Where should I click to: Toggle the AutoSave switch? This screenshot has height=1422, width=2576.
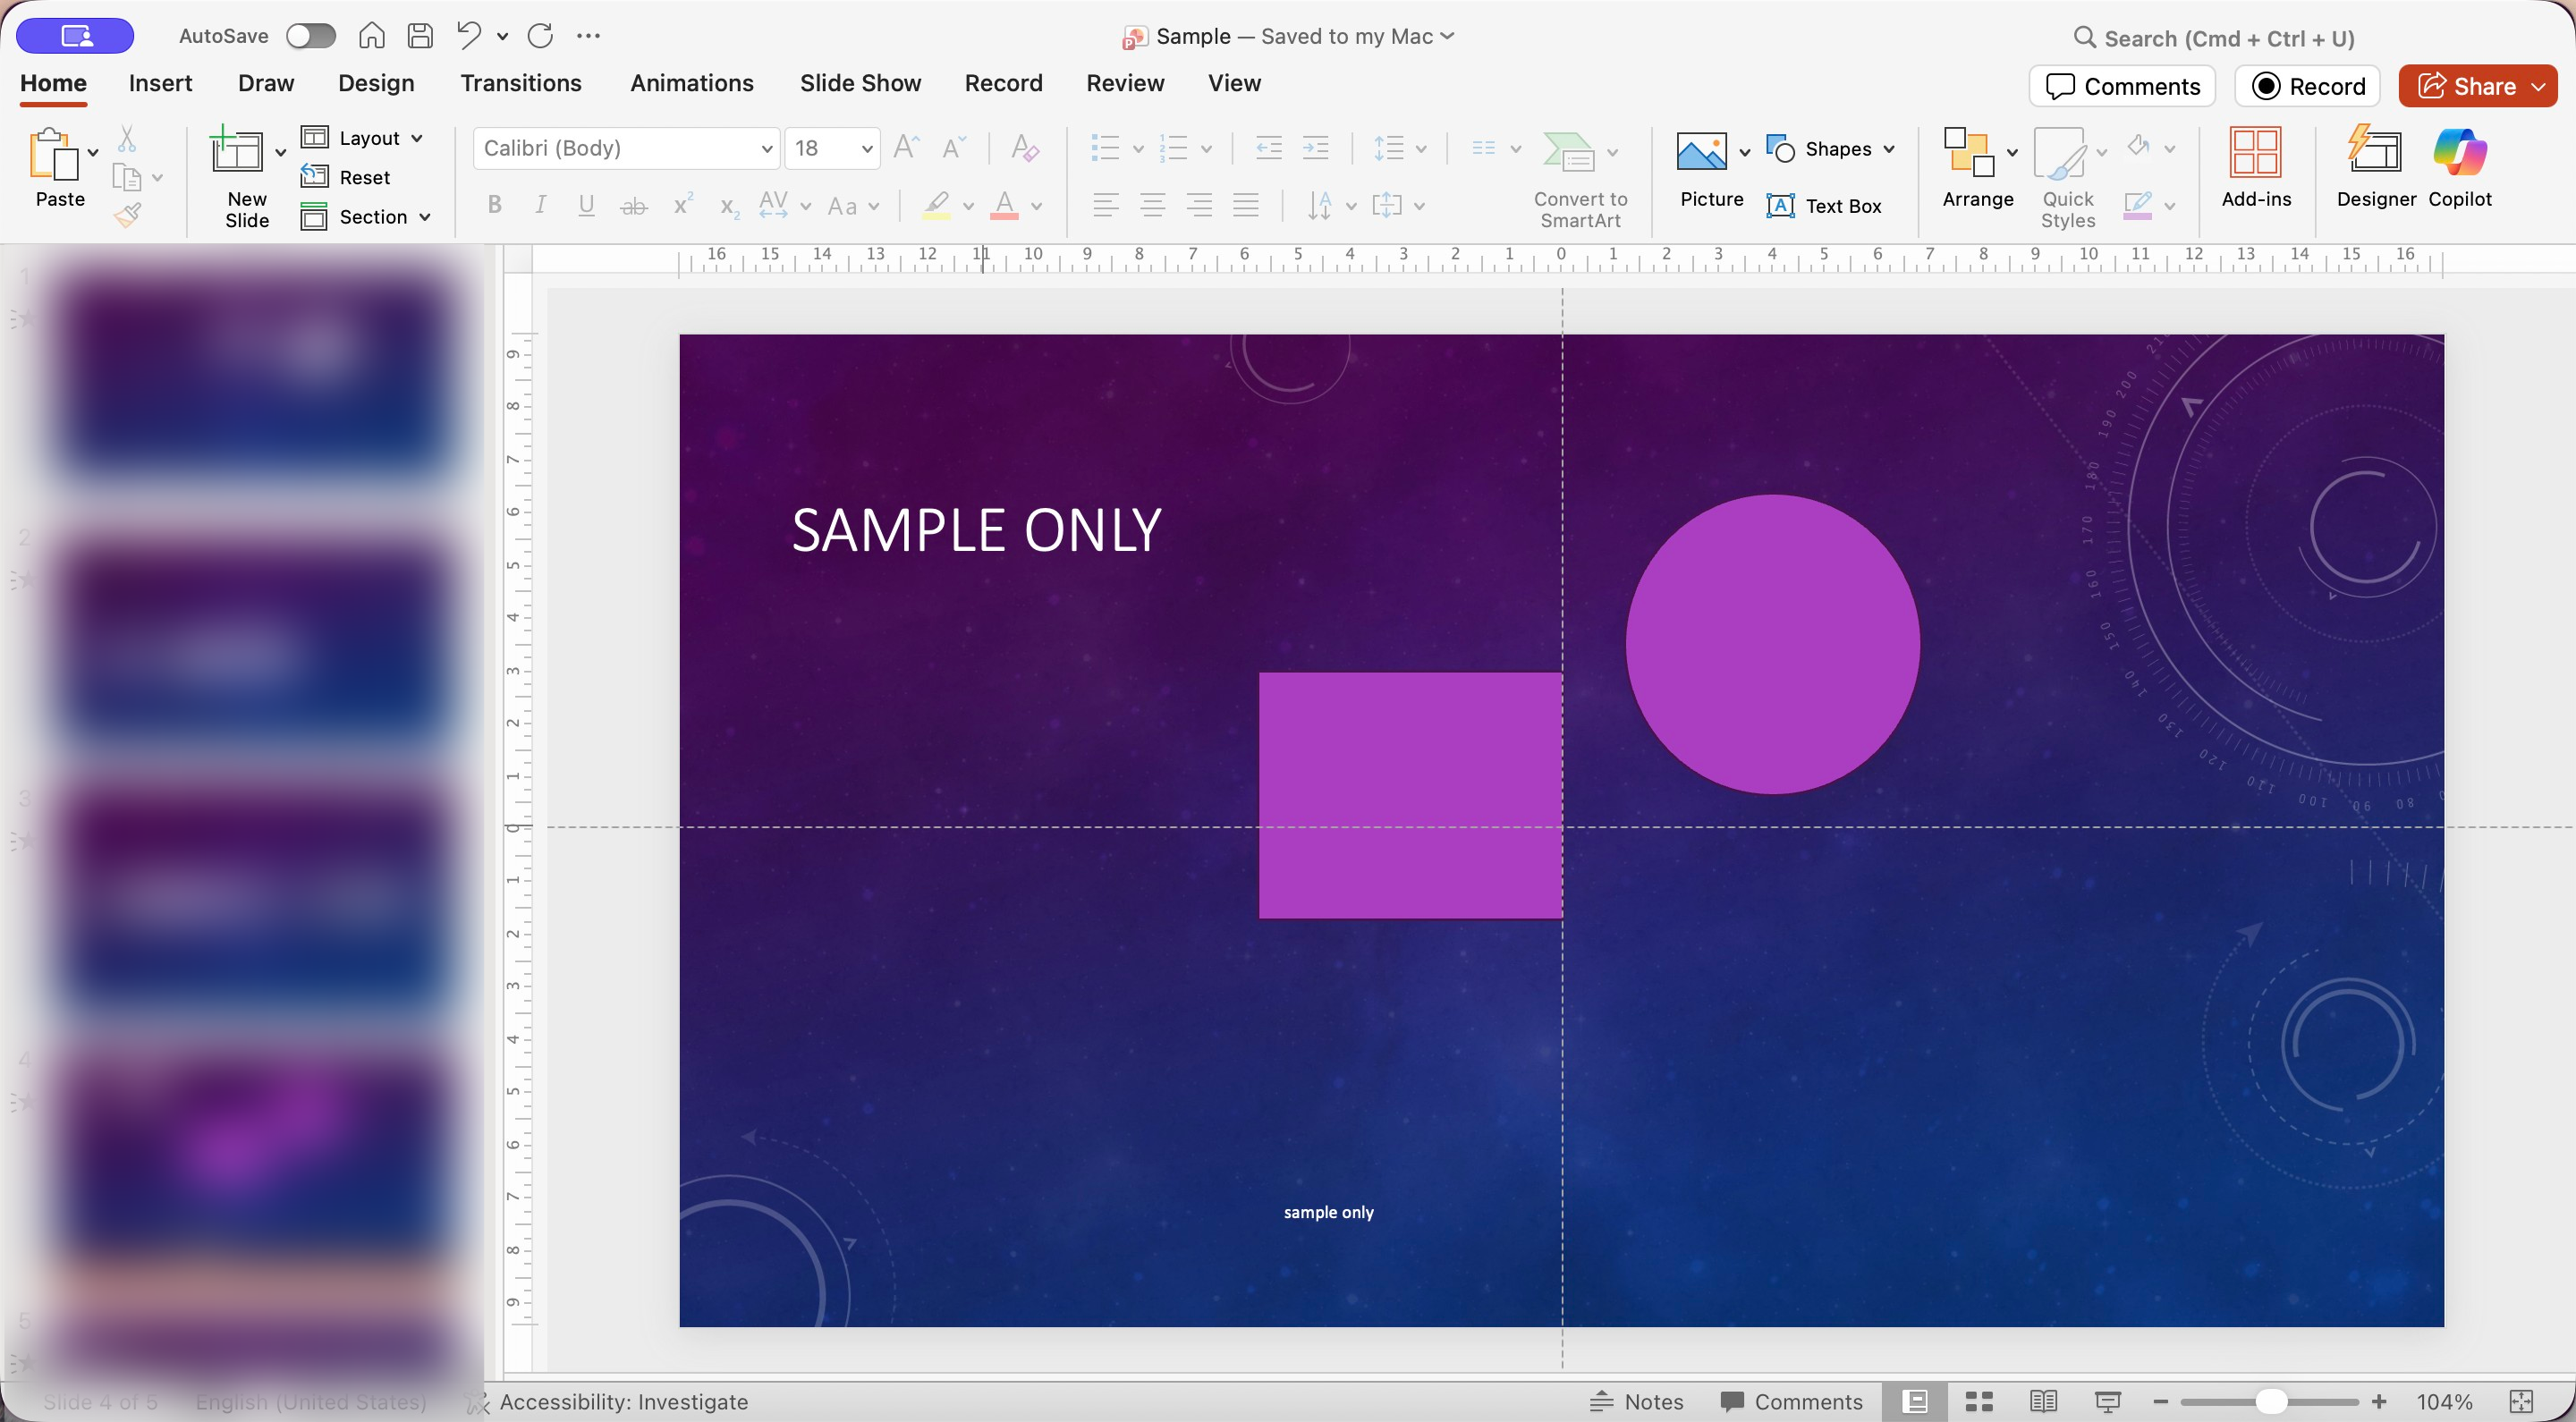(310, 36)
